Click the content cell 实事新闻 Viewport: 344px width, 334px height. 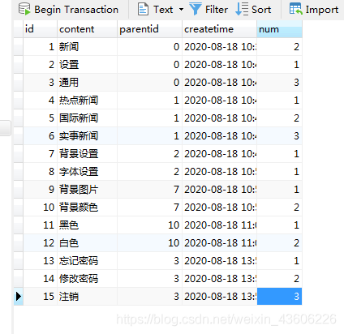click(87, 136)
